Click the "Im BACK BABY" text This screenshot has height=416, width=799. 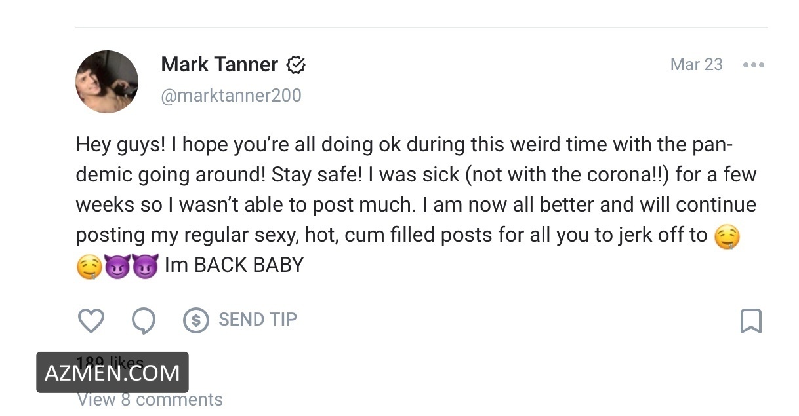(234, 265)
